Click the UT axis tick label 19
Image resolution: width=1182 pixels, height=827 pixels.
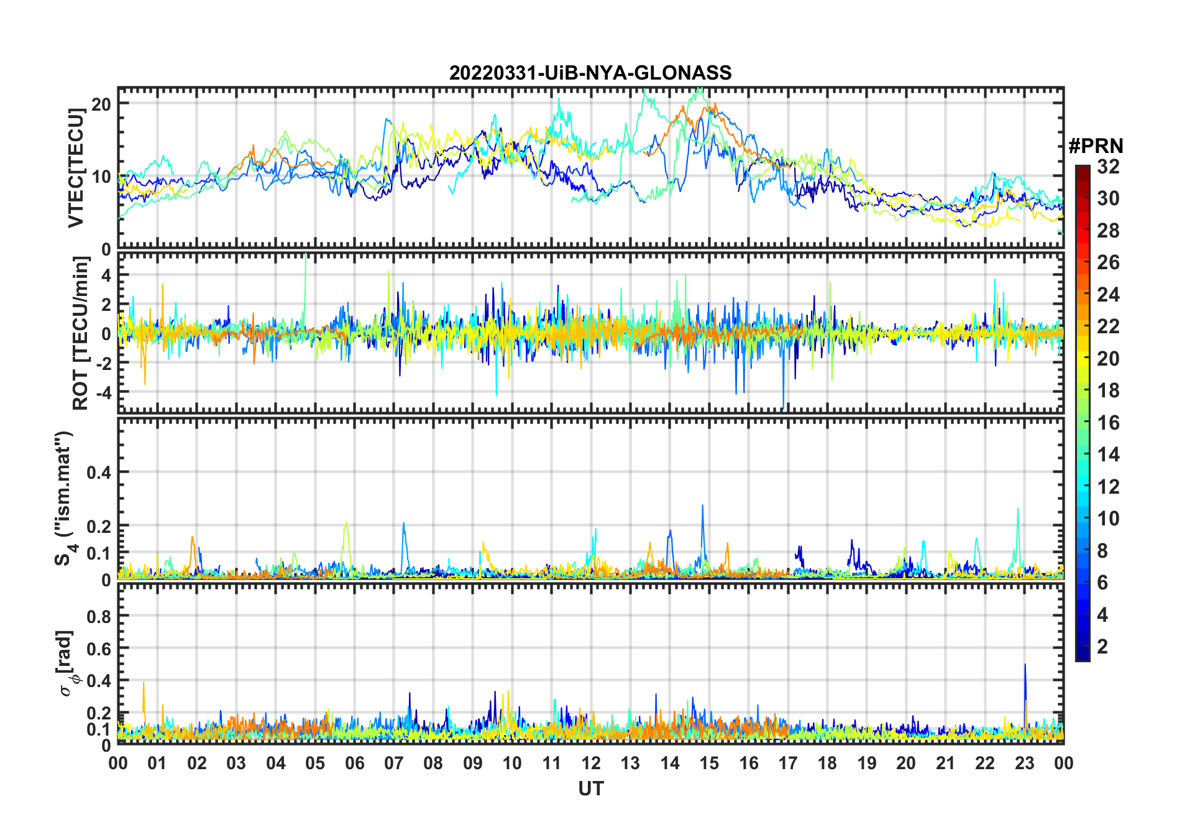click(x=867, y=763)
